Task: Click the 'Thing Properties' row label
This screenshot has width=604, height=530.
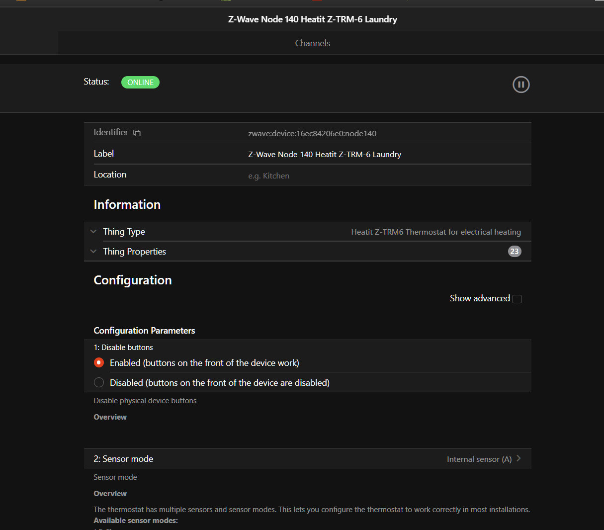Action: (134, 252)
